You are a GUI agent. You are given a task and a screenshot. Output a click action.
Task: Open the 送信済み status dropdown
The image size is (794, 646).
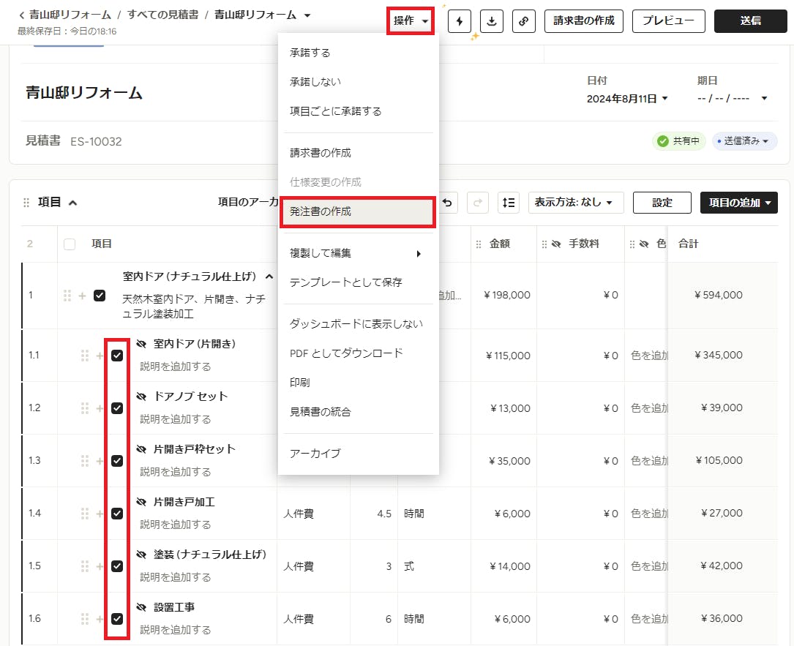click(x=744, y=141)
